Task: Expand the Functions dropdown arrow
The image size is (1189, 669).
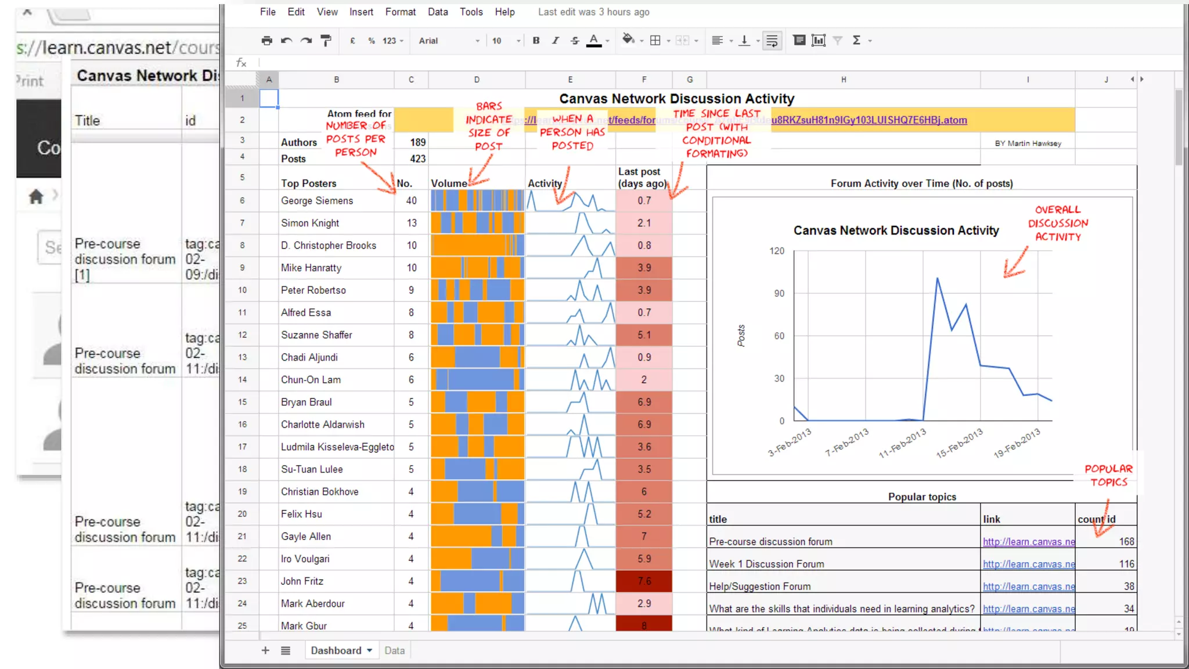Action: (x=870, y=41)
